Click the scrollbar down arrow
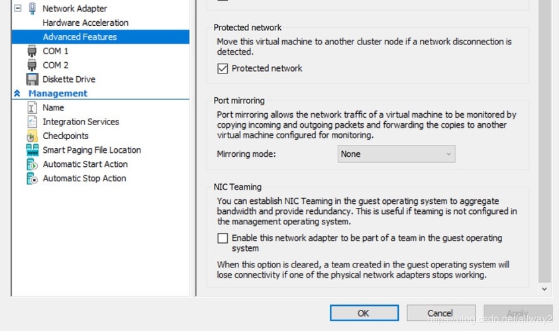Image resolution: width=559 pixels, height=331 pixels. click(x=544, y=289)
